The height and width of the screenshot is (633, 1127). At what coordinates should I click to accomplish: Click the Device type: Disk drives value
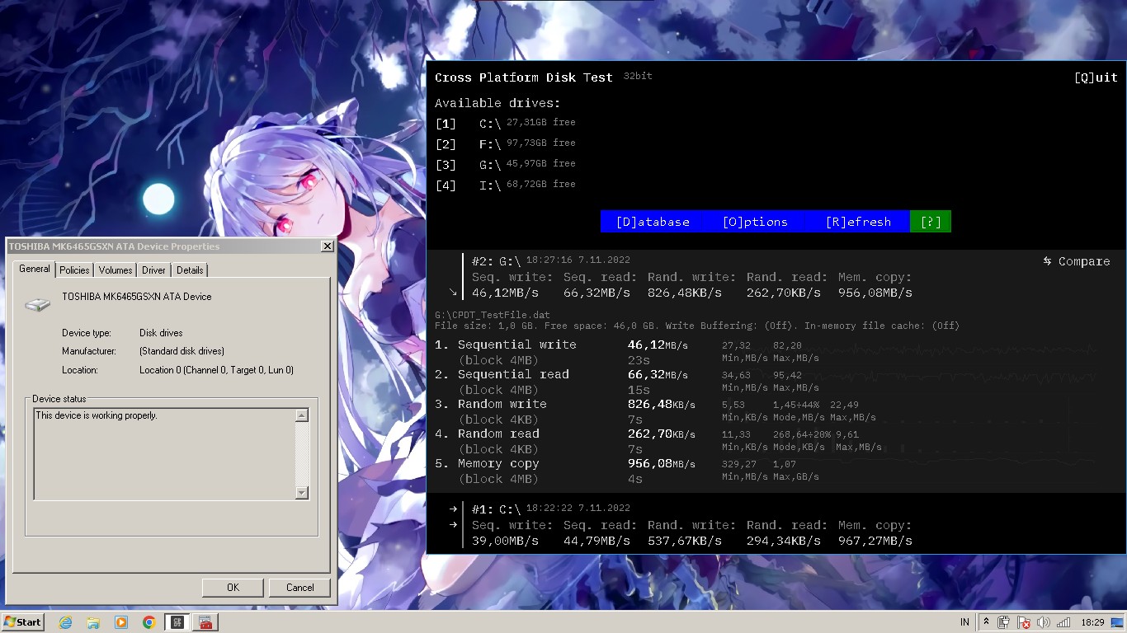pos(161,333)
